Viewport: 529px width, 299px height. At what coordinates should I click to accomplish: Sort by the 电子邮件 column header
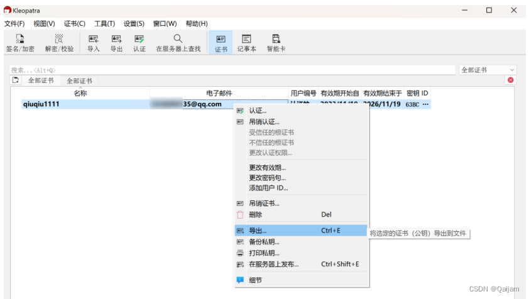(x=219, y=93)
